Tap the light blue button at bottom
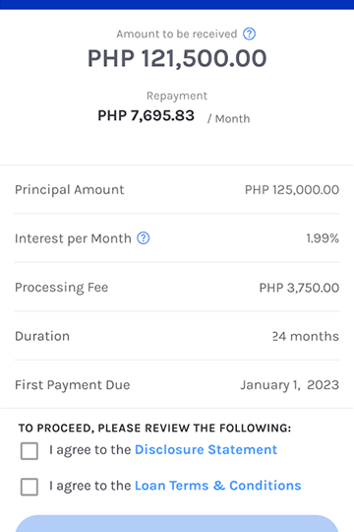 177,523
